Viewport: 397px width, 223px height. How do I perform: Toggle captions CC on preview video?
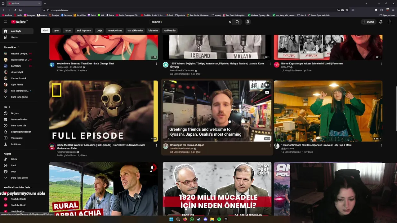click(x=267, y=92)
